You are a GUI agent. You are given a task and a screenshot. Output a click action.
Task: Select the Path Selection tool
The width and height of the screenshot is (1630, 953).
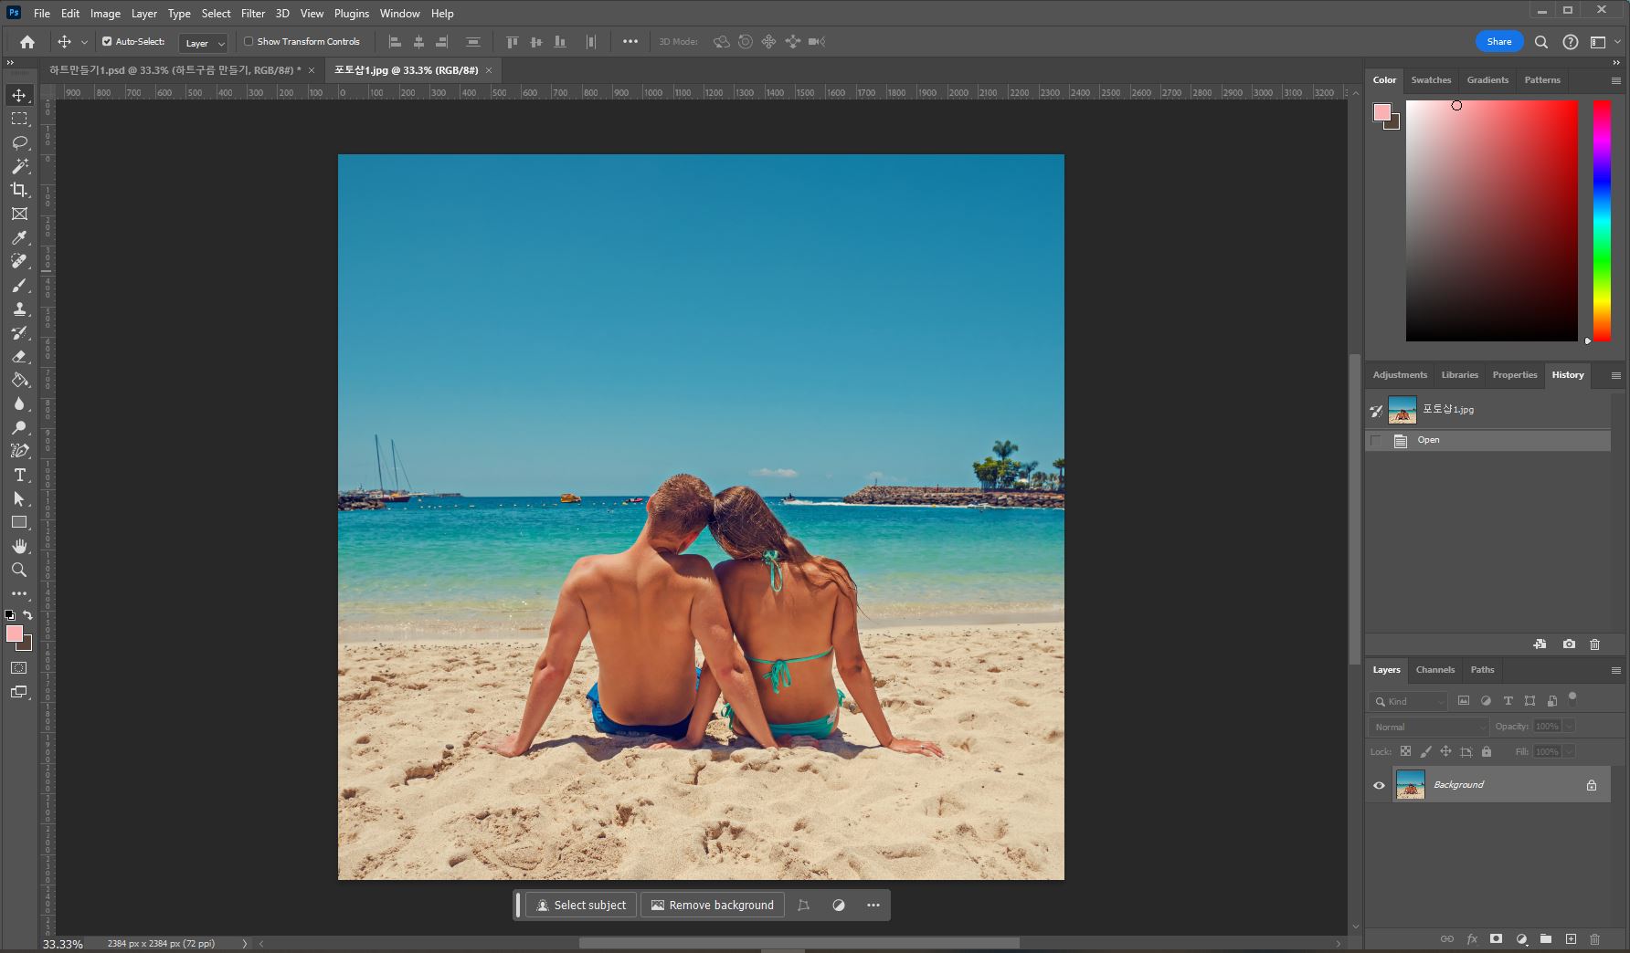coord(19,498)
